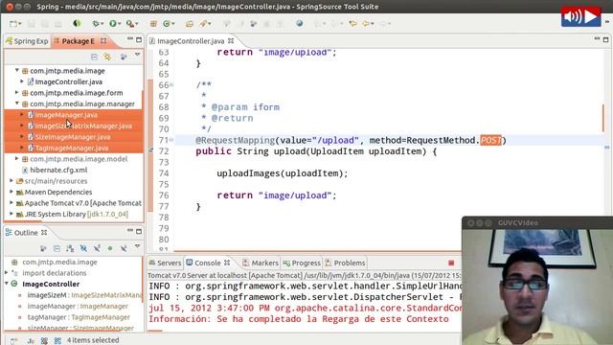Image resolution: width=613 pixels, height=345 pixels.
Task: Expand the ImageController.java tree node
Action: coord(22,81)
